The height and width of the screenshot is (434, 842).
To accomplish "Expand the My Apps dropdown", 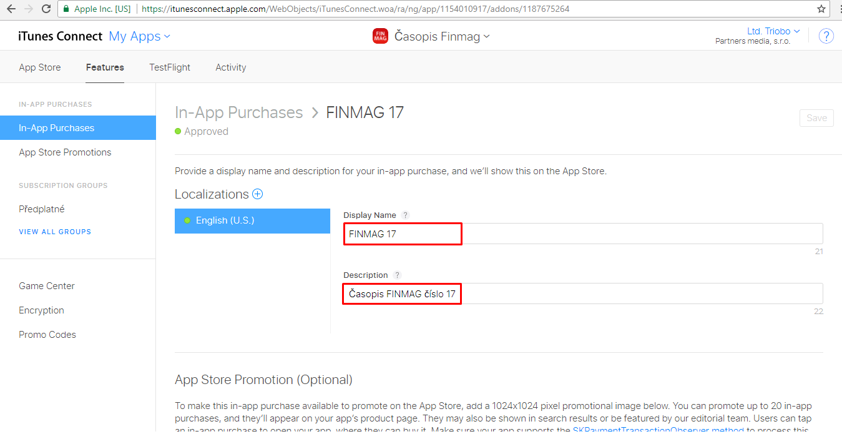I will tap(139, 36).
